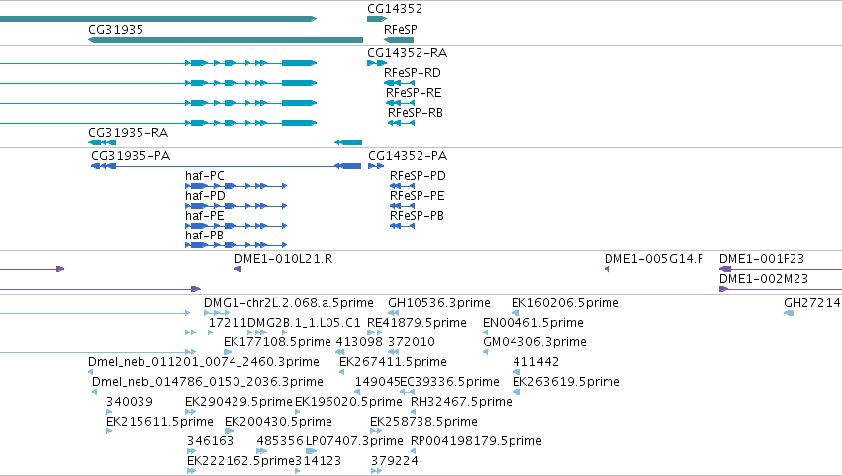Select the 411442 feature label
The height and width of the screenshot is (476, 842).
(x=536, y=362)
